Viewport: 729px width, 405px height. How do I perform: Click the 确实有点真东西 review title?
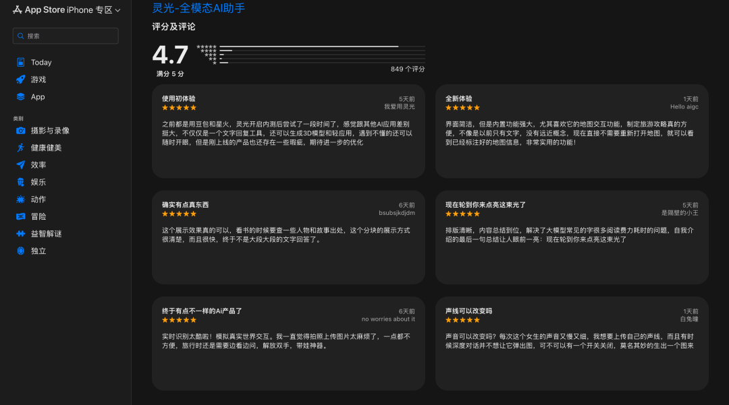click(186, 205)
